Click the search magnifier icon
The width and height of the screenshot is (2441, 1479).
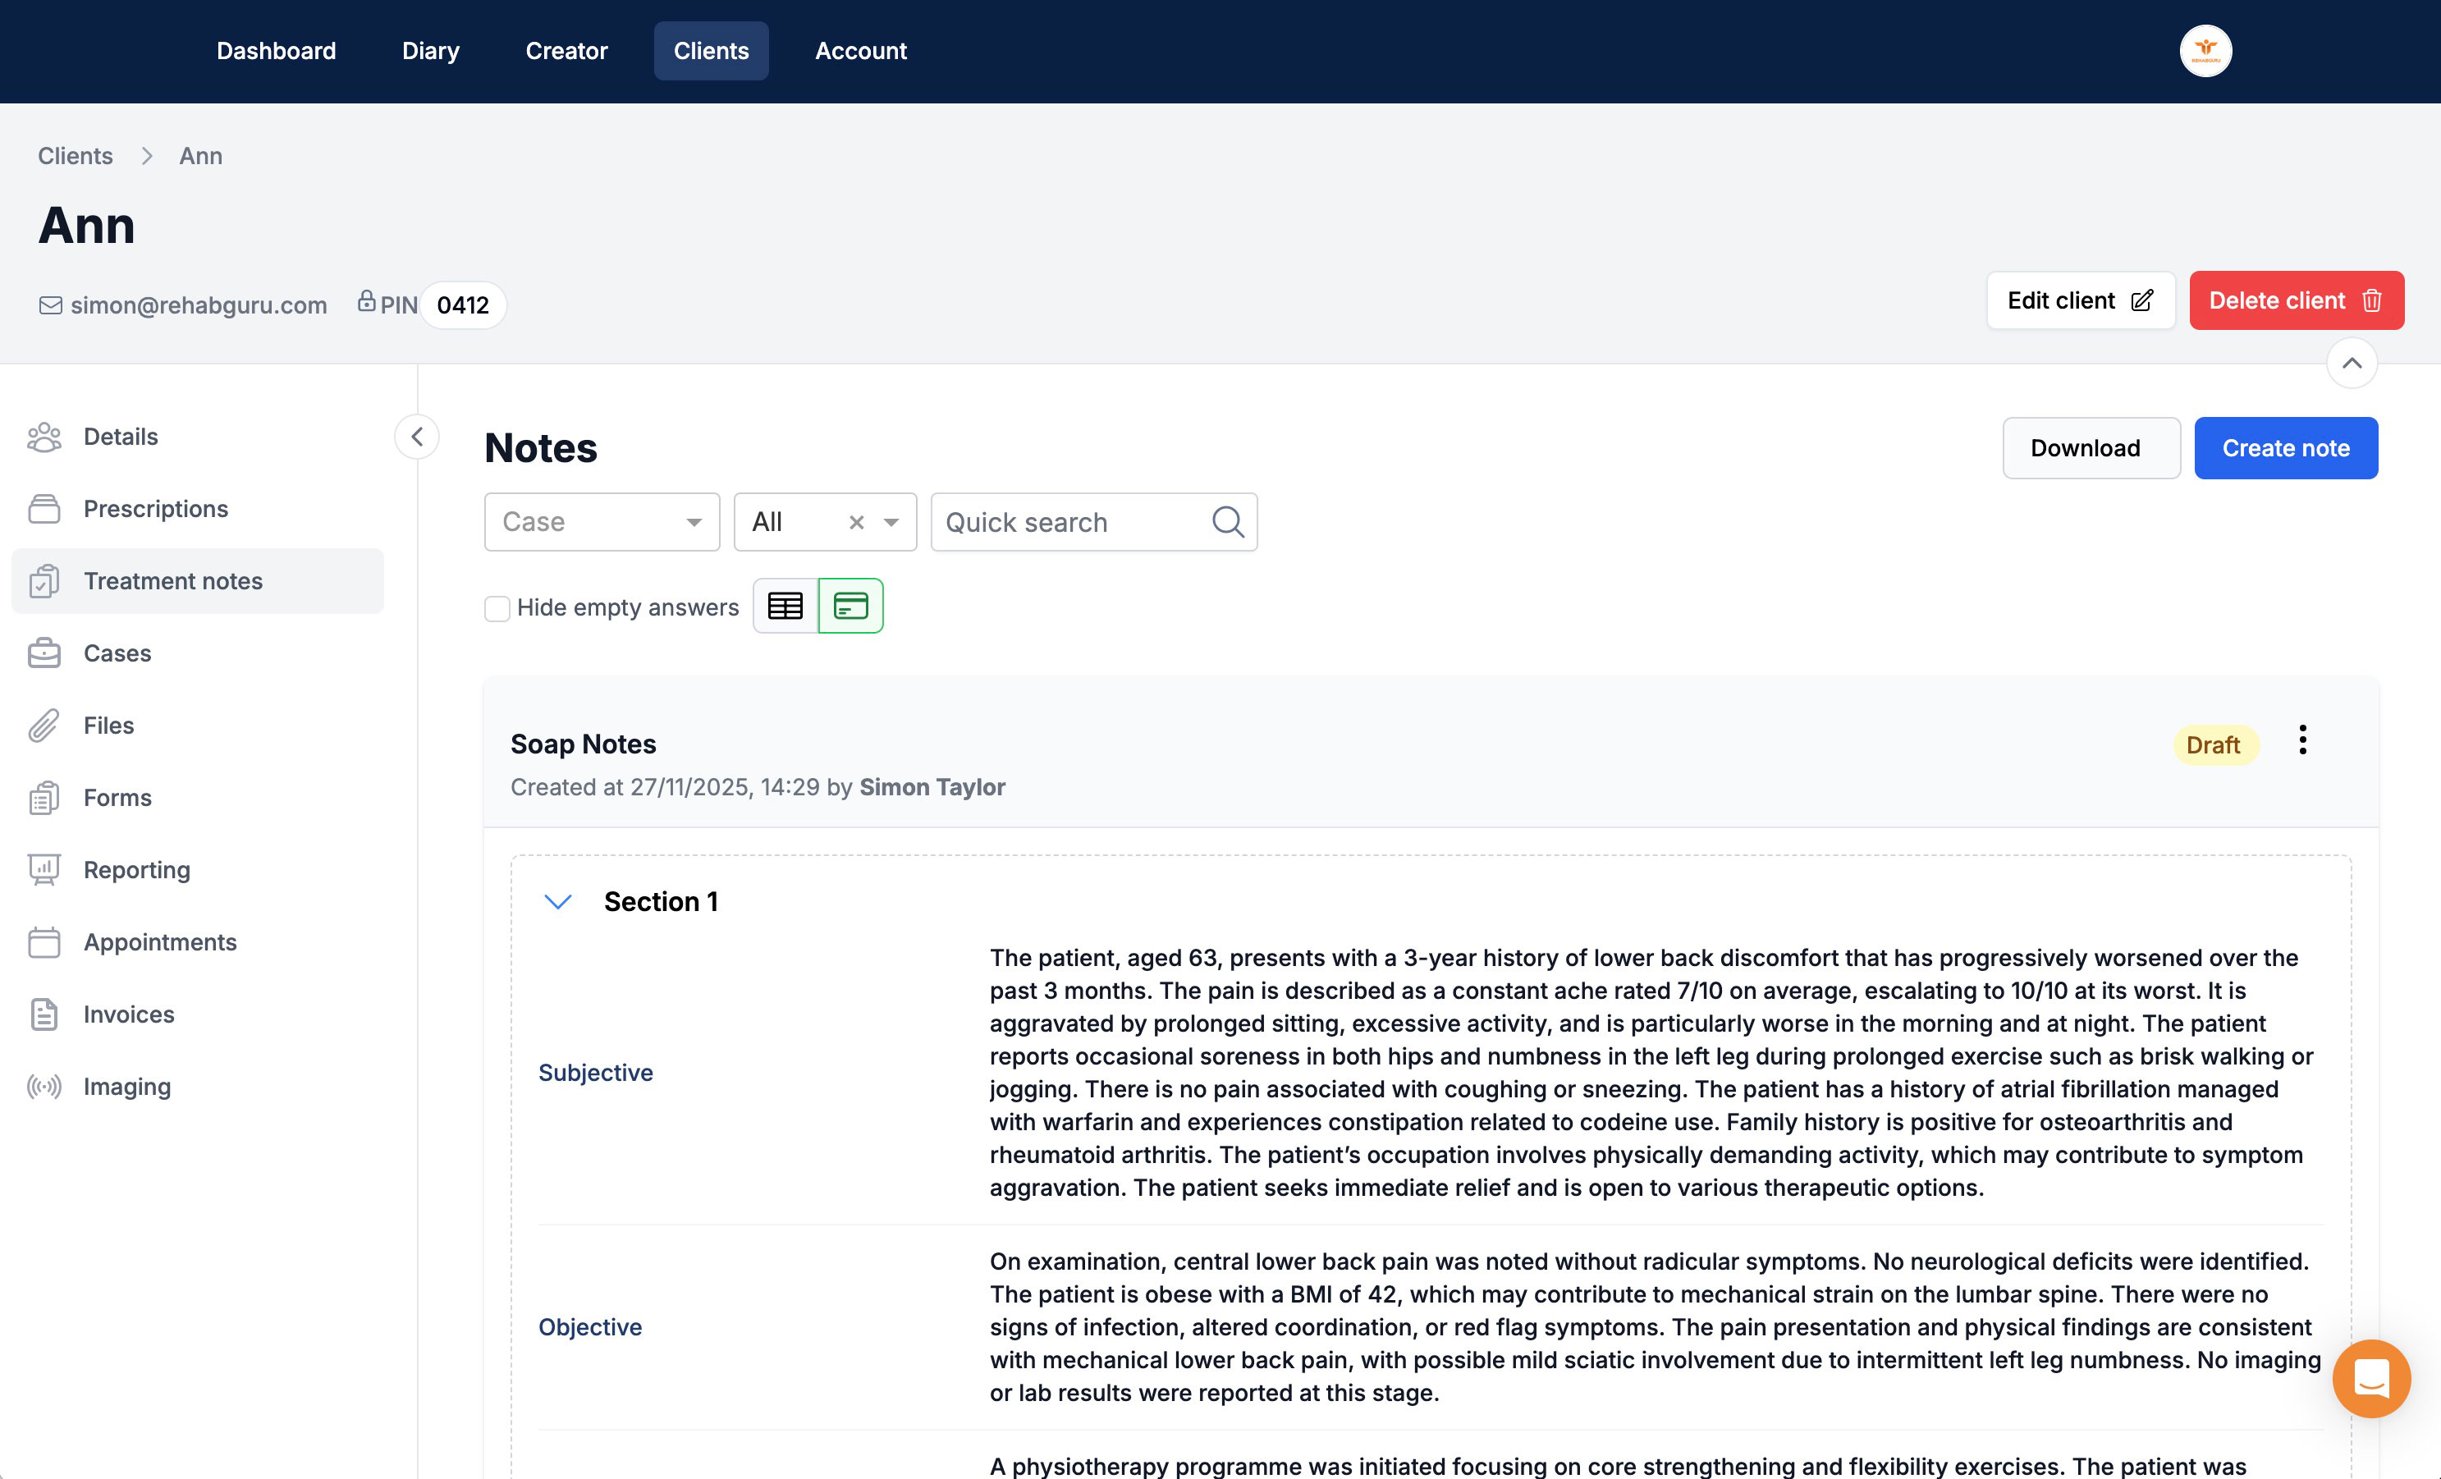tap(1227, 521)
